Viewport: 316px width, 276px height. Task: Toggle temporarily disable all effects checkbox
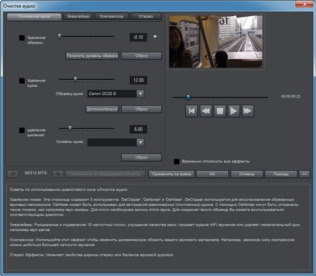[177, 162]
